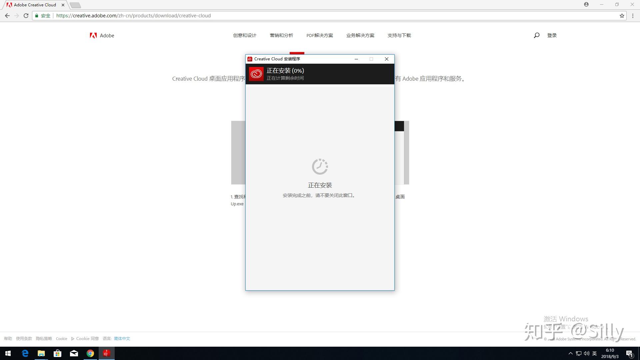Show hidden system tray icons
This screenshot has width=640, height=360.
(570, 353)
